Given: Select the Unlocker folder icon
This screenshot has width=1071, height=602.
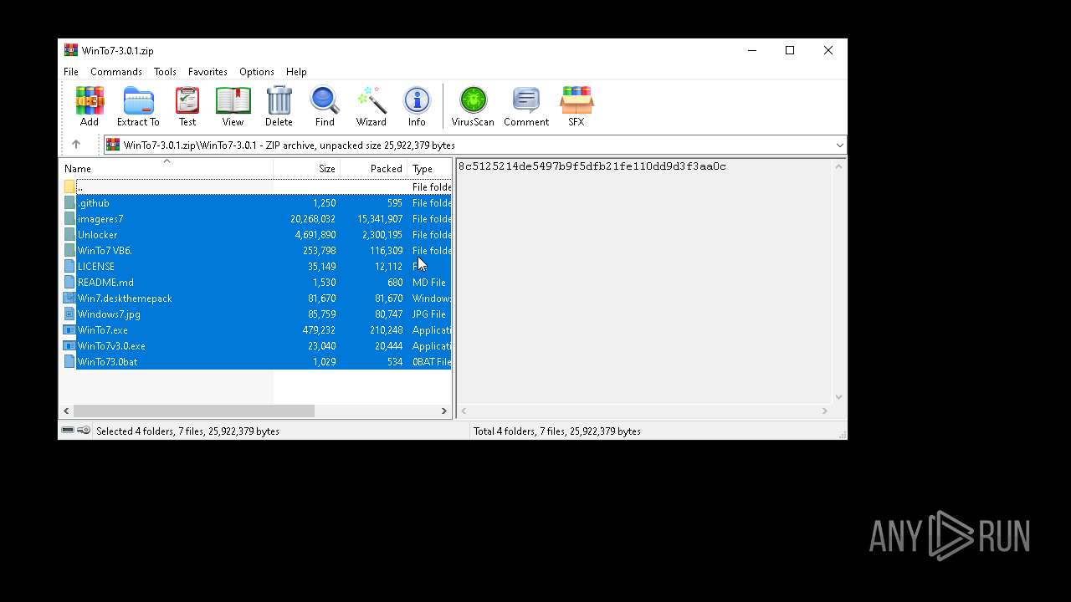Looking at the screenshot, I should (69, 235).
